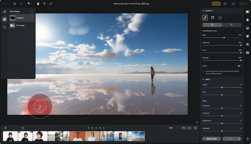
Task: Adjust the brush Size slider
Action: click(222, 38)
